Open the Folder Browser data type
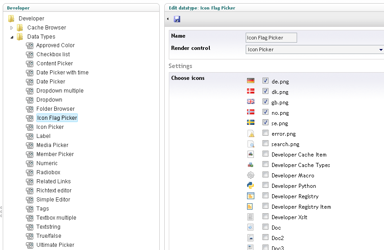 pos(56,109)
